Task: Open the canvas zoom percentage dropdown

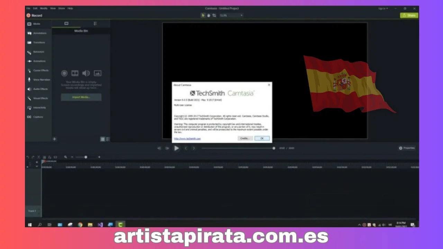Action: point(231,16)
